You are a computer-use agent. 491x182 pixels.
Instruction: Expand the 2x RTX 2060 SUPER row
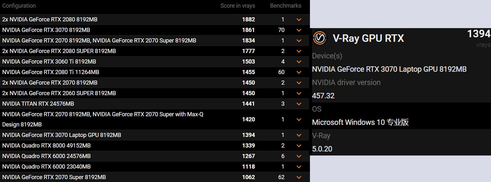299,93
